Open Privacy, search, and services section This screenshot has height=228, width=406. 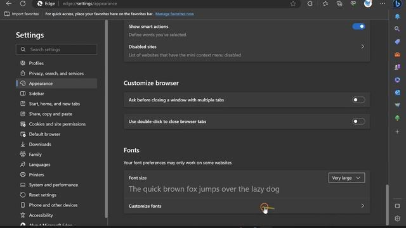click(x=56, y=73)
